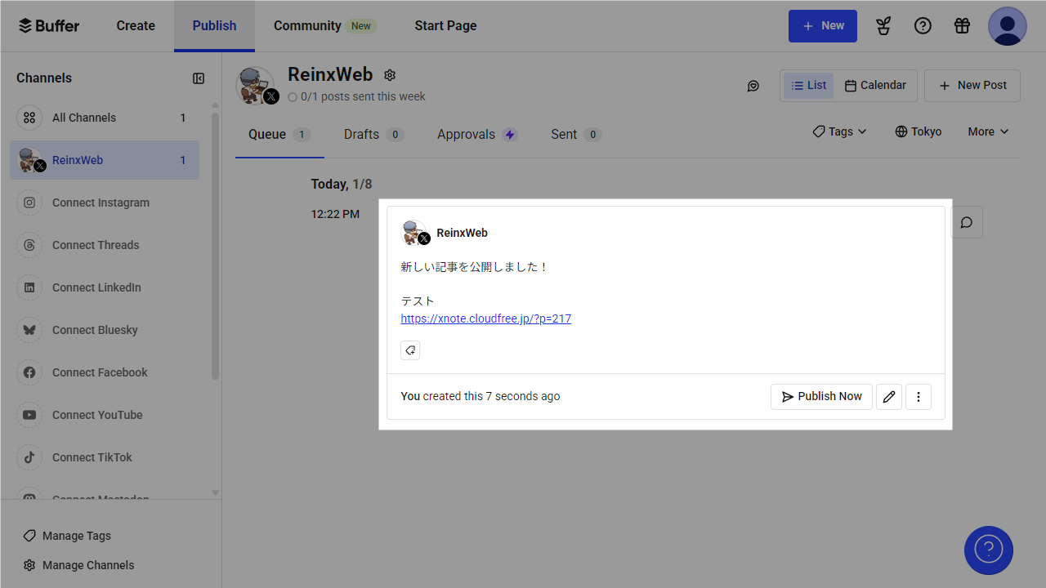Expand the Tags filter dropdown
Screen dimensions: 1046x588
coord(838,131)
